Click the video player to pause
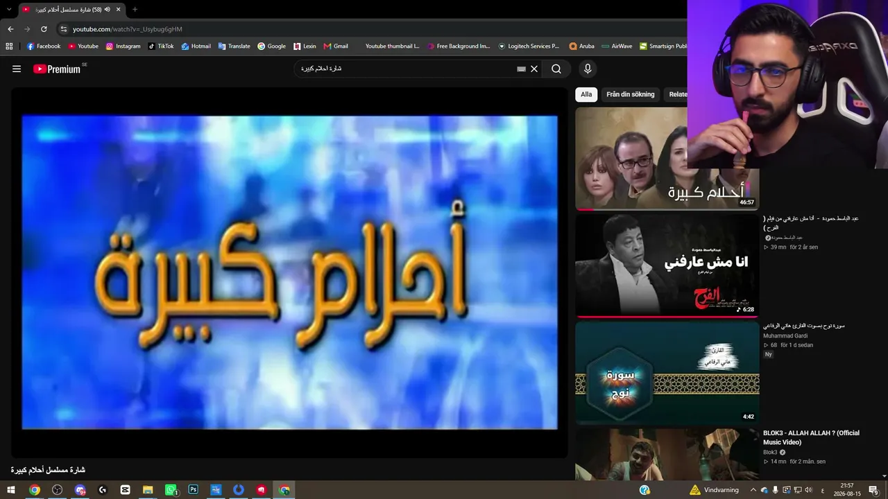The image size is (888, 499). point(289,272)
